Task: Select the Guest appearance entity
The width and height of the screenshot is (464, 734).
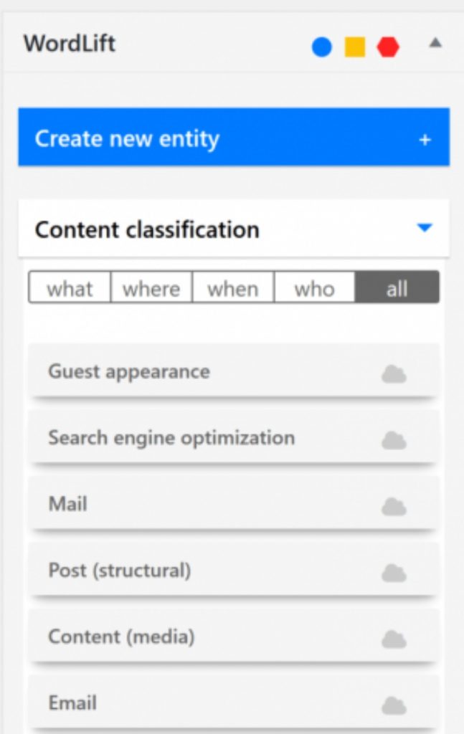Action: [x=234, y=371]
